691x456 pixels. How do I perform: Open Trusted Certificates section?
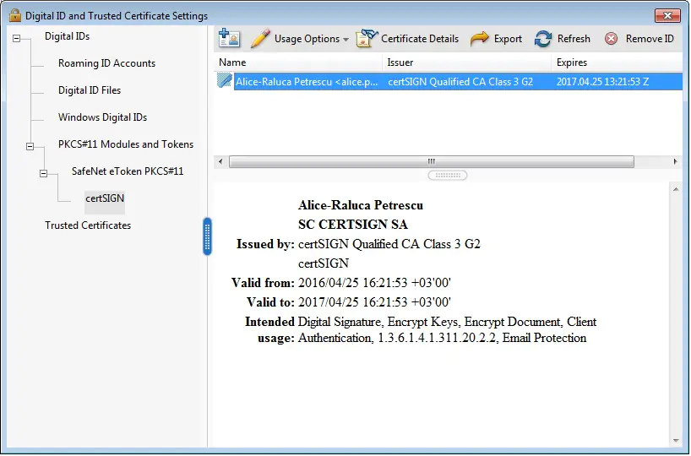tap(88, 225)
